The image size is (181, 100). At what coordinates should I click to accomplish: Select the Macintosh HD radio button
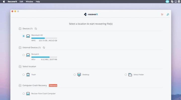[24, 36]
